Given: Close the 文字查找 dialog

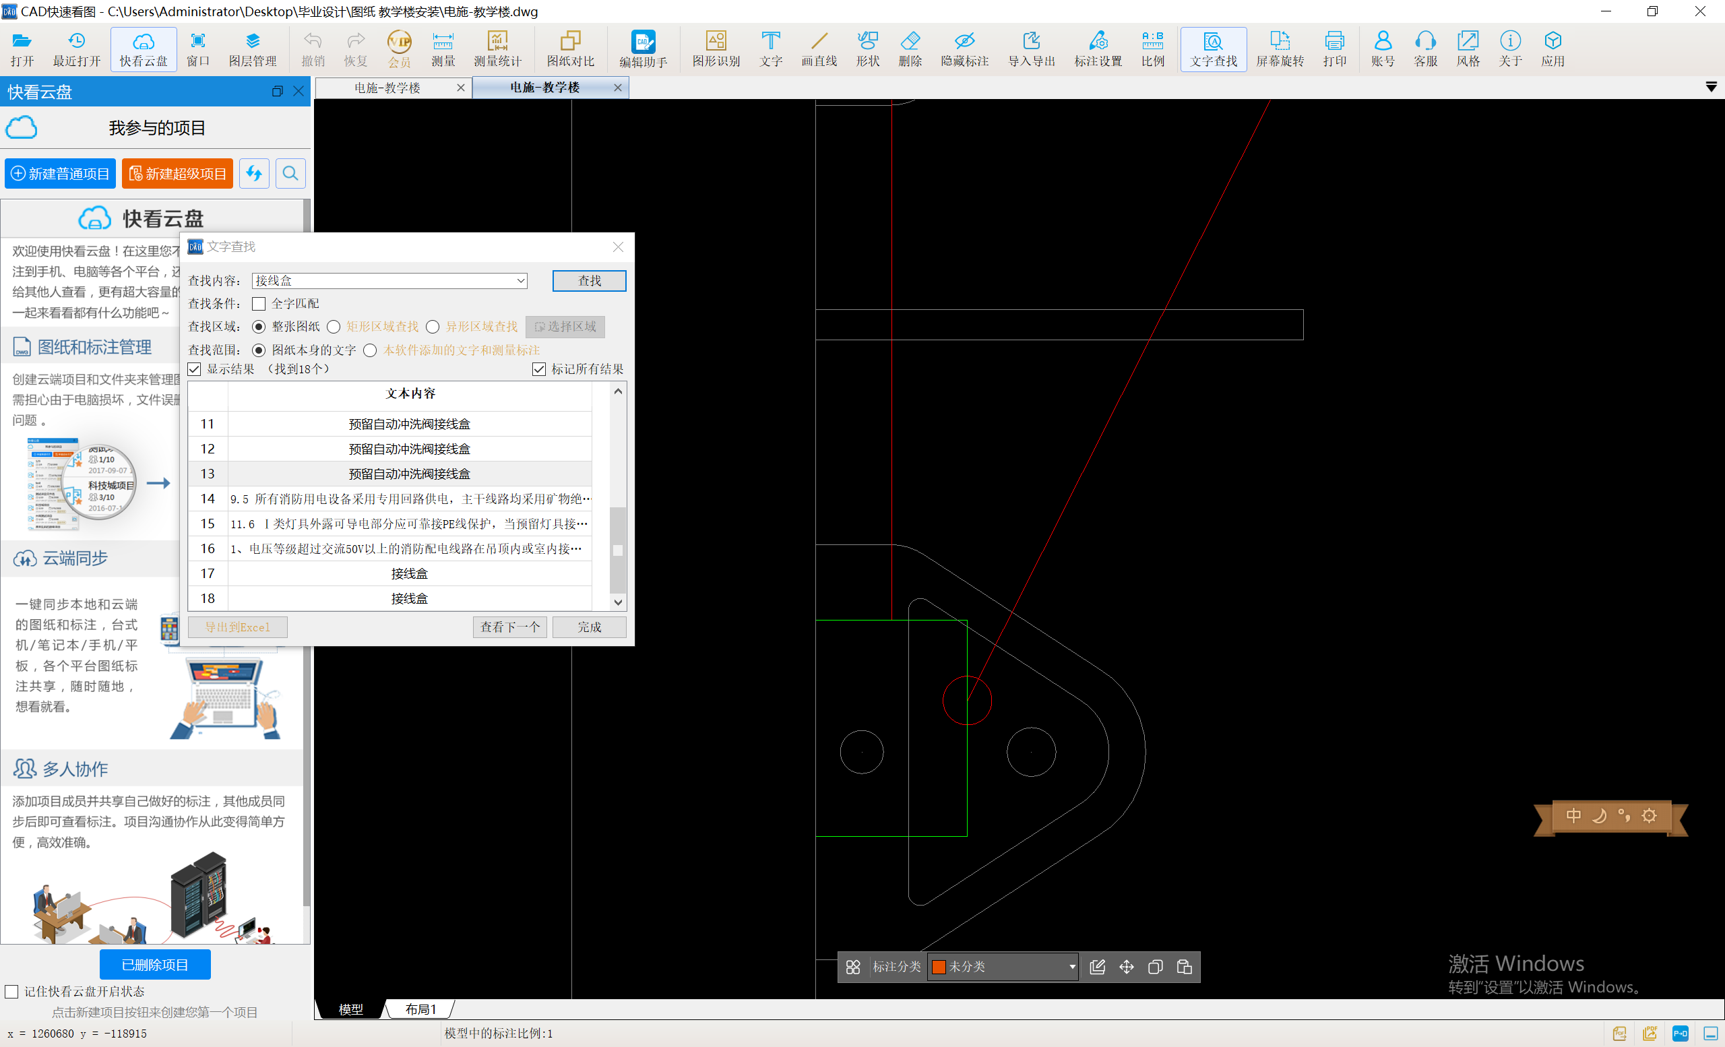Looking at the screenshot, I should coord(617,247).
